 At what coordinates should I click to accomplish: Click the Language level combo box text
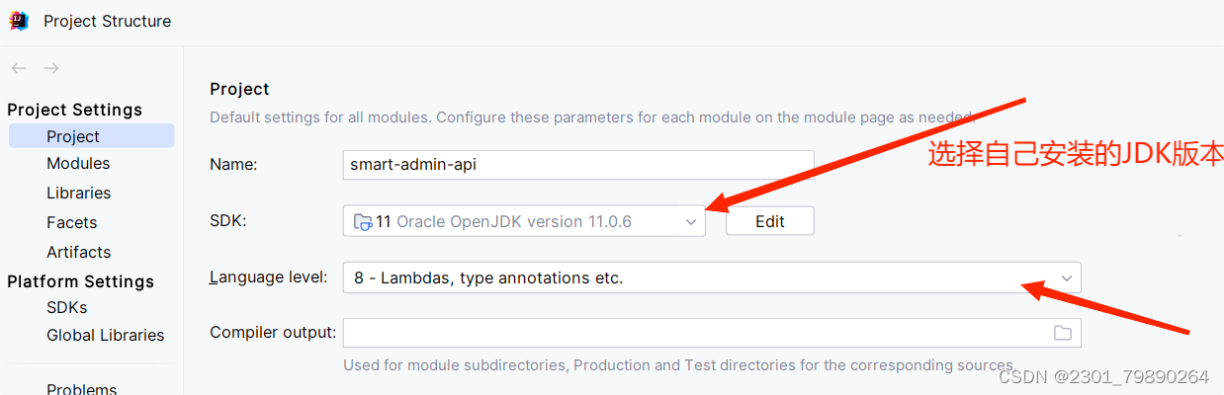[488, 278]
